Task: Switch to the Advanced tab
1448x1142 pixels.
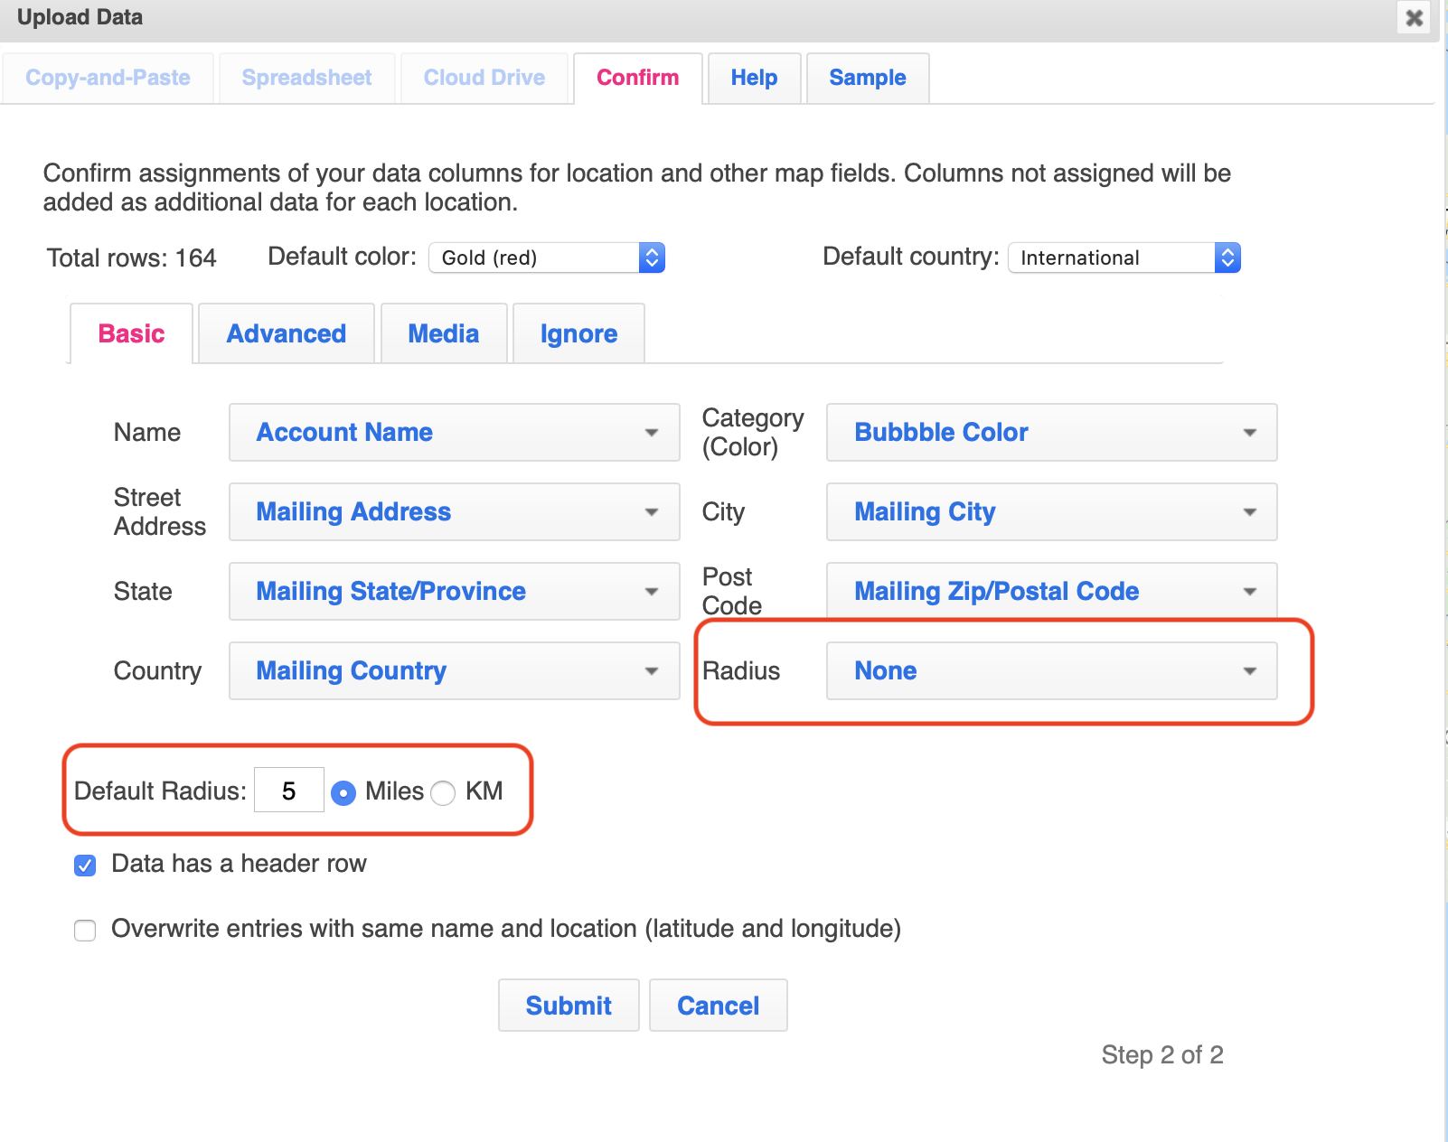Action: click(x=286, y=333)
